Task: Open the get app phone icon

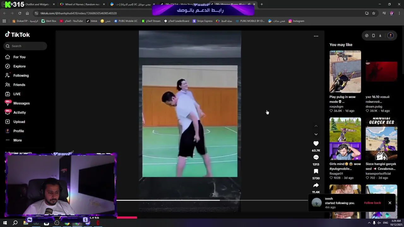Action: (x=373, y=36)
